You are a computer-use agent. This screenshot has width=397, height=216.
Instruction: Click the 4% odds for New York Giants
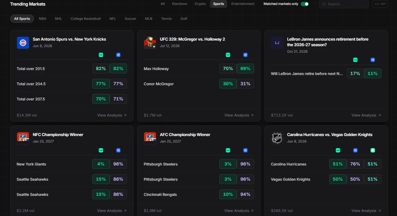pos(101,164)
